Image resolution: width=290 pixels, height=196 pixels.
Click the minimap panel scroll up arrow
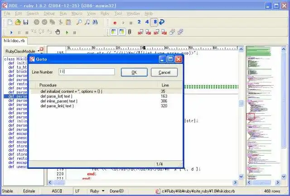tap(284, 49)
